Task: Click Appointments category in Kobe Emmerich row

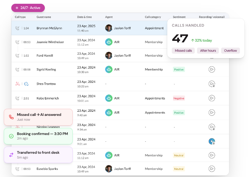Action: pos(155,98)
